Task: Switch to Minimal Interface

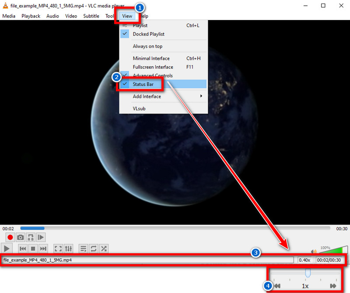Action: point(164,59)
